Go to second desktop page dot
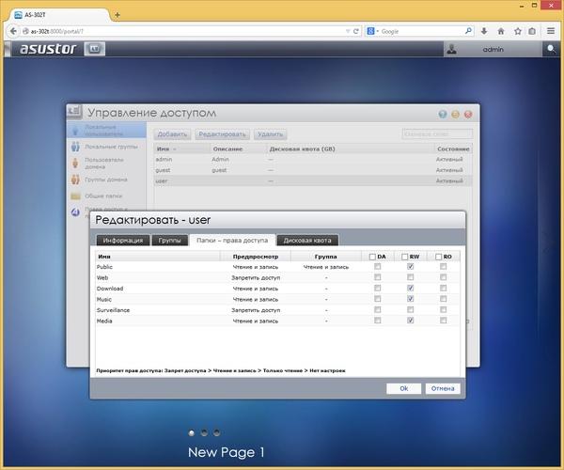Image resolution: width=564 pixels, height=470 pixels. (x=204, y=433)
